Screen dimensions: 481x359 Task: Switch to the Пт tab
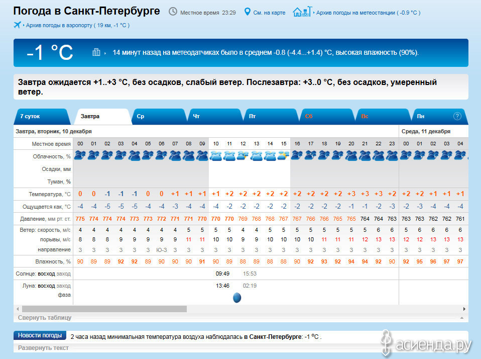tap(271, 116)
